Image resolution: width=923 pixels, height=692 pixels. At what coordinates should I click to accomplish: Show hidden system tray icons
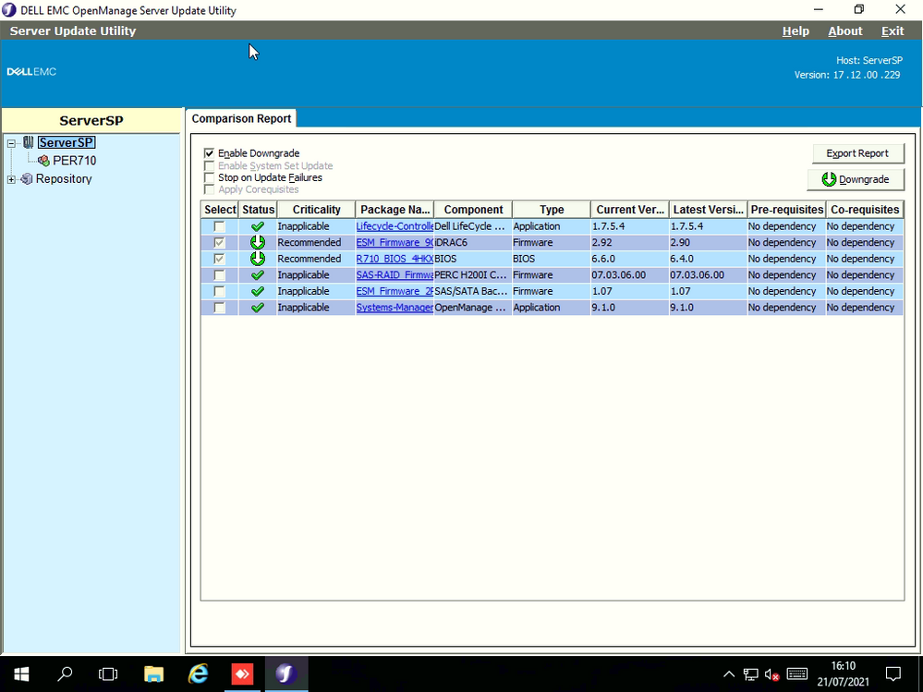tap(729, 674)
